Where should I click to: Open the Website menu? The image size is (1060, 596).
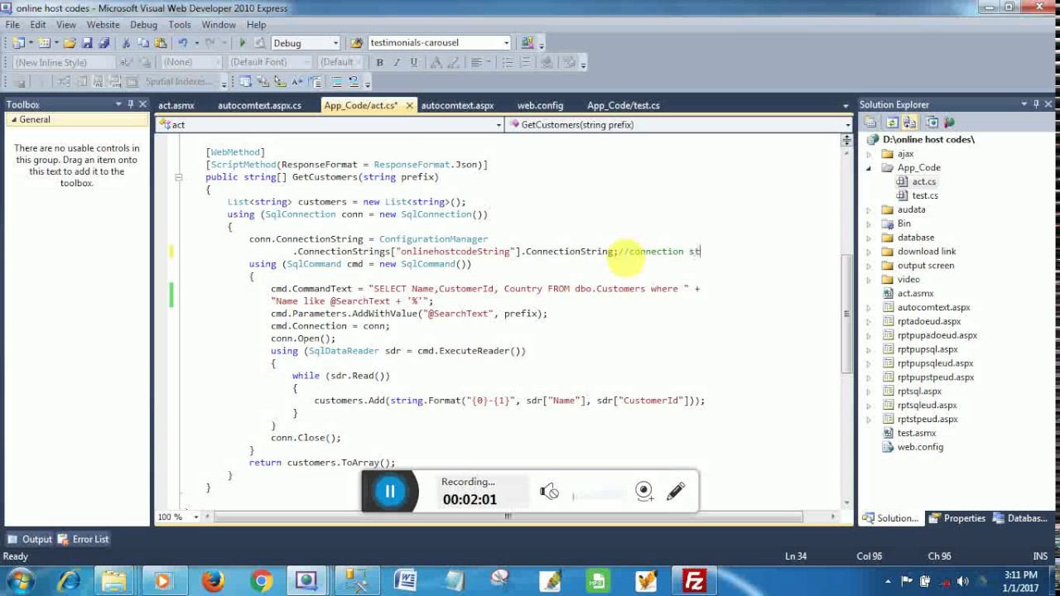(x=103, y=25)
